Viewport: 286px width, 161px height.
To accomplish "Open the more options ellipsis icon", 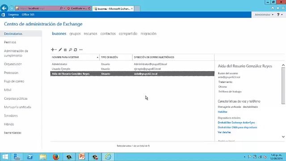I will [81, 50].
